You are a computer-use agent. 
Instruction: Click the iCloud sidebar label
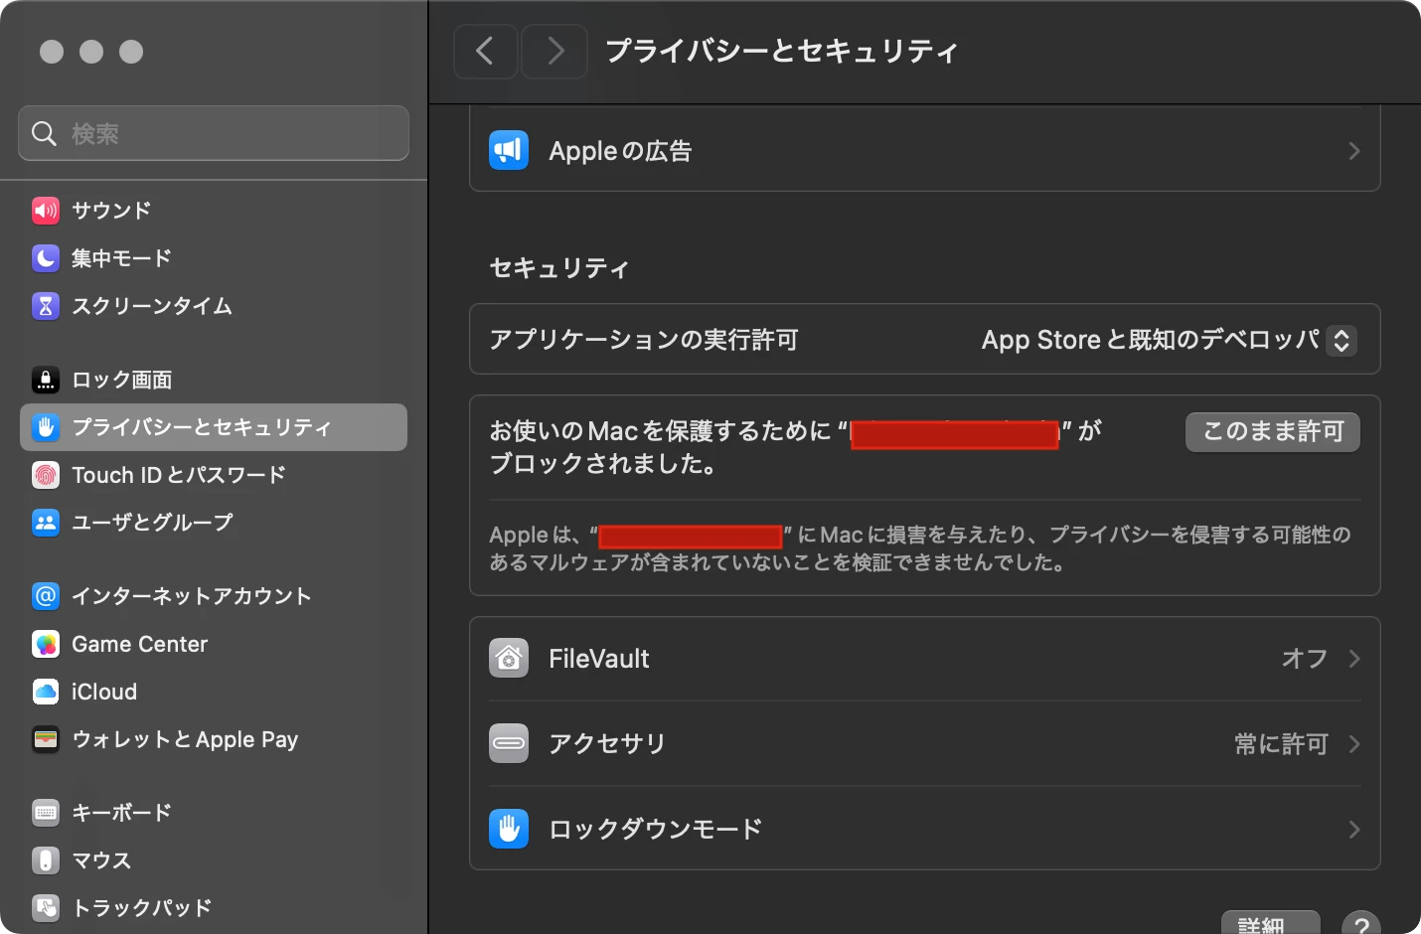[104, 692]
